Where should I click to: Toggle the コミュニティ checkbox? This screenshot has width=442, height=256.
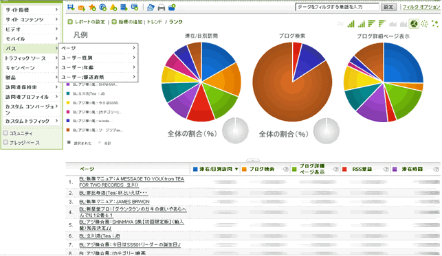coord(5,133)
